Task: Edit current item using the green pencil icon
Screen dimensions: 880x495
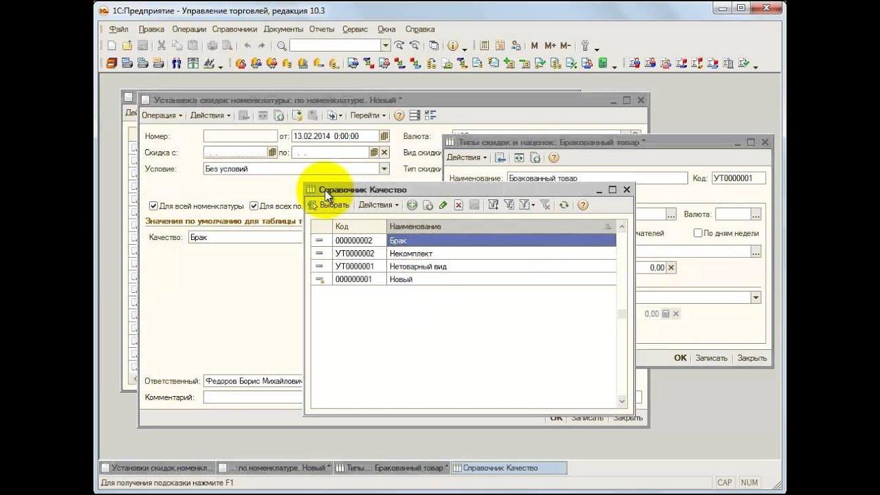Action: tap(443, 205)
